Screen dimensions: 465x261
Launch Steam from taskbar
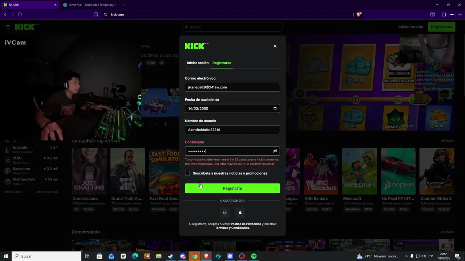(170, 256)
